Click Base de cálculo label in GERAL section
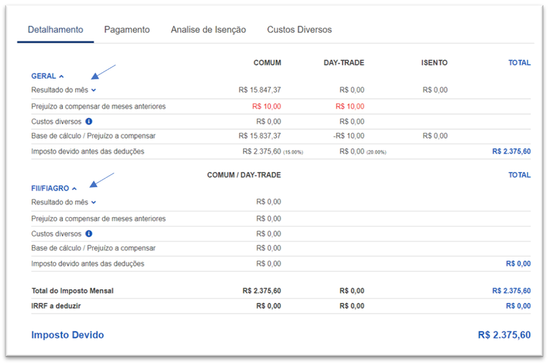 (x=93, y=136)
